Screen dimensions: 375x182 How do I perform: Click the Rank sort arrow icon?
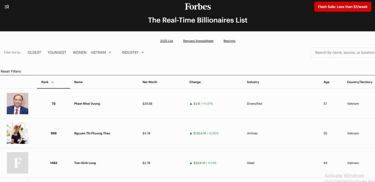click(x=52, y=82)
